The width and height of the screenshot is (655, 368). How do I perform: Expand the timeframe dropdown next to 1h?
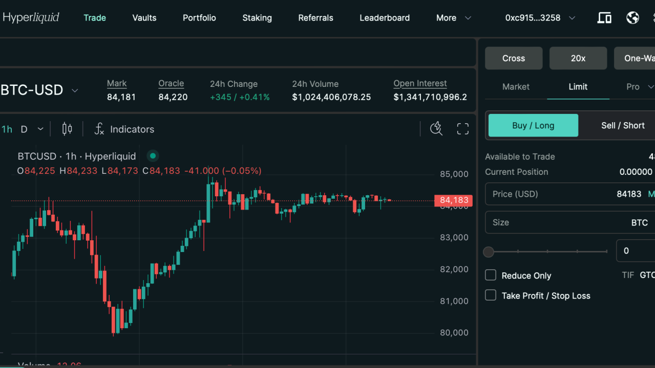pos(40,129)
